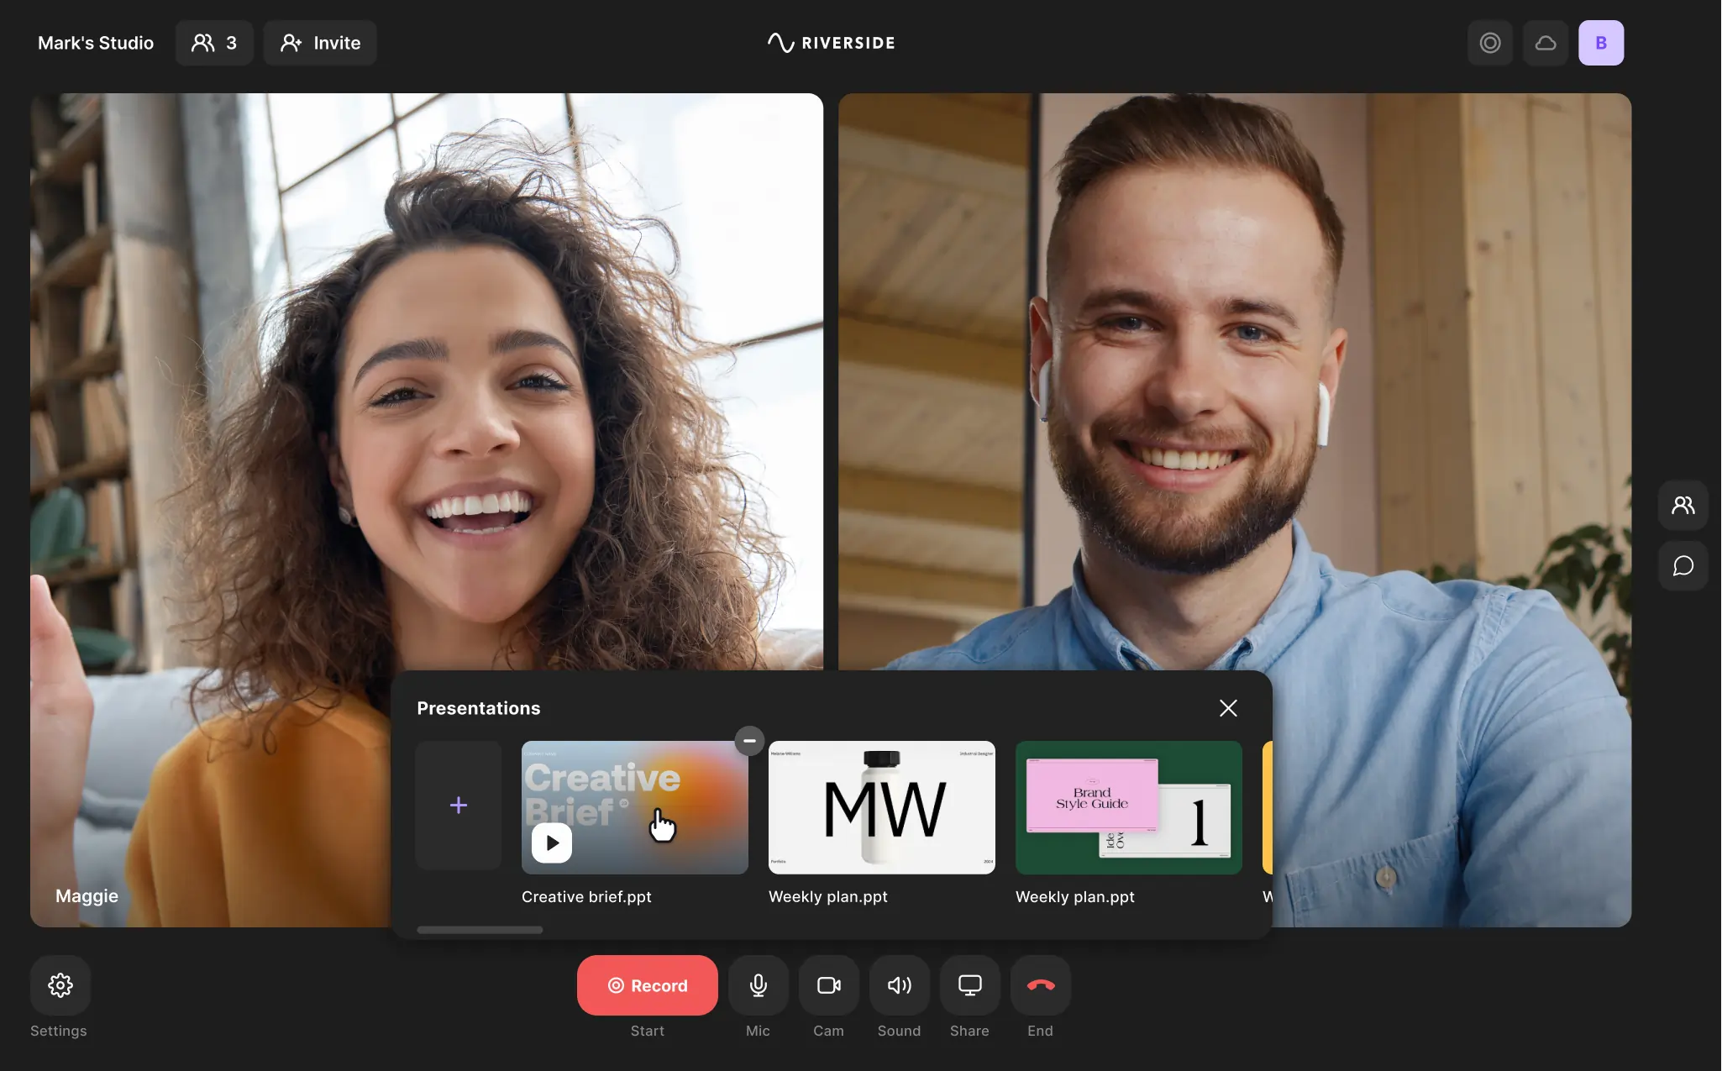Start screen Share
Image resolution: width=1722 pixels, height=1071 pixels.
tap(969, 985)
